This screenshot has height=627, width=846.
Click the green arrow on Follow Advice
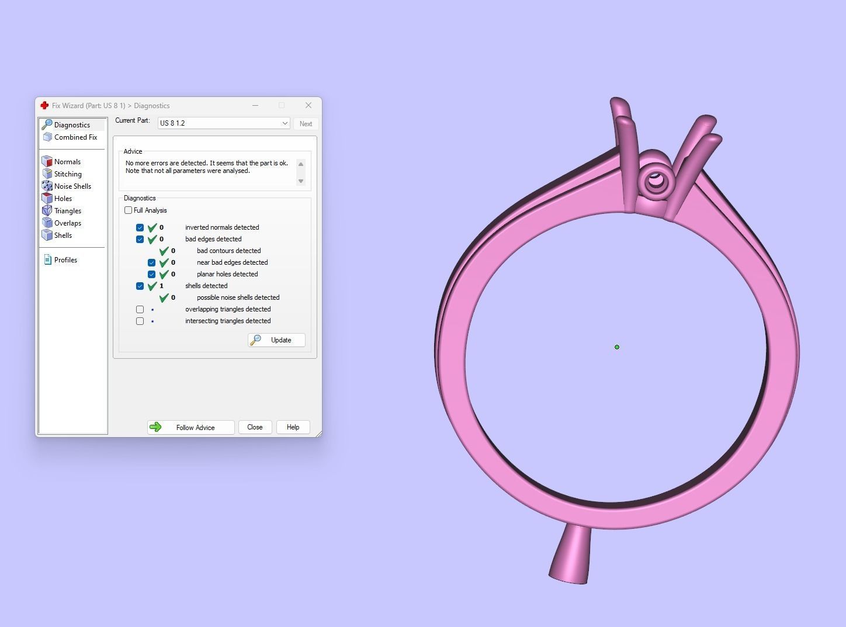tap(155, 427)
